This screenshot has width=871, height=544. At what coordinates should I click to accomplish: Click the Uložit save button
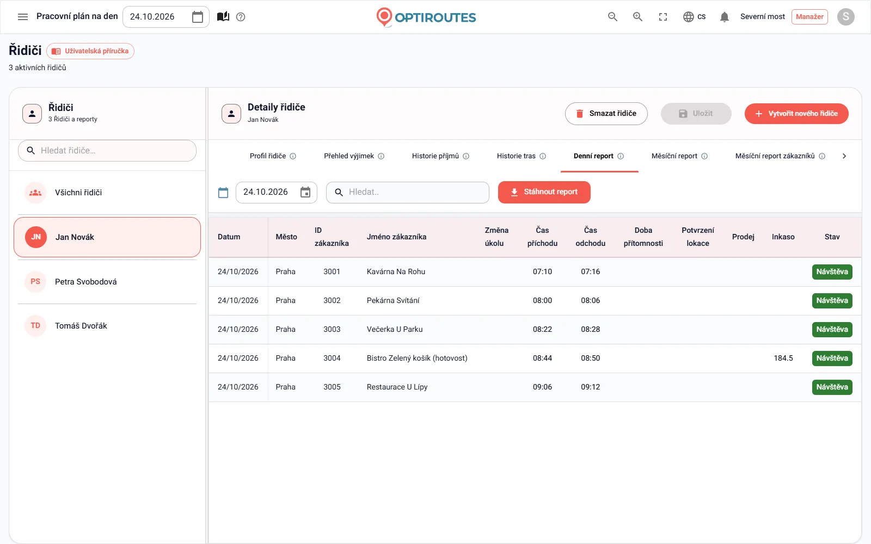click(x=696, y=114)
